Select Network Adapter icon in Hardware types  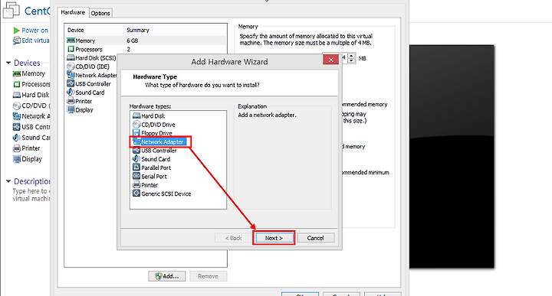pyautogui.click(x=136, y=141)
